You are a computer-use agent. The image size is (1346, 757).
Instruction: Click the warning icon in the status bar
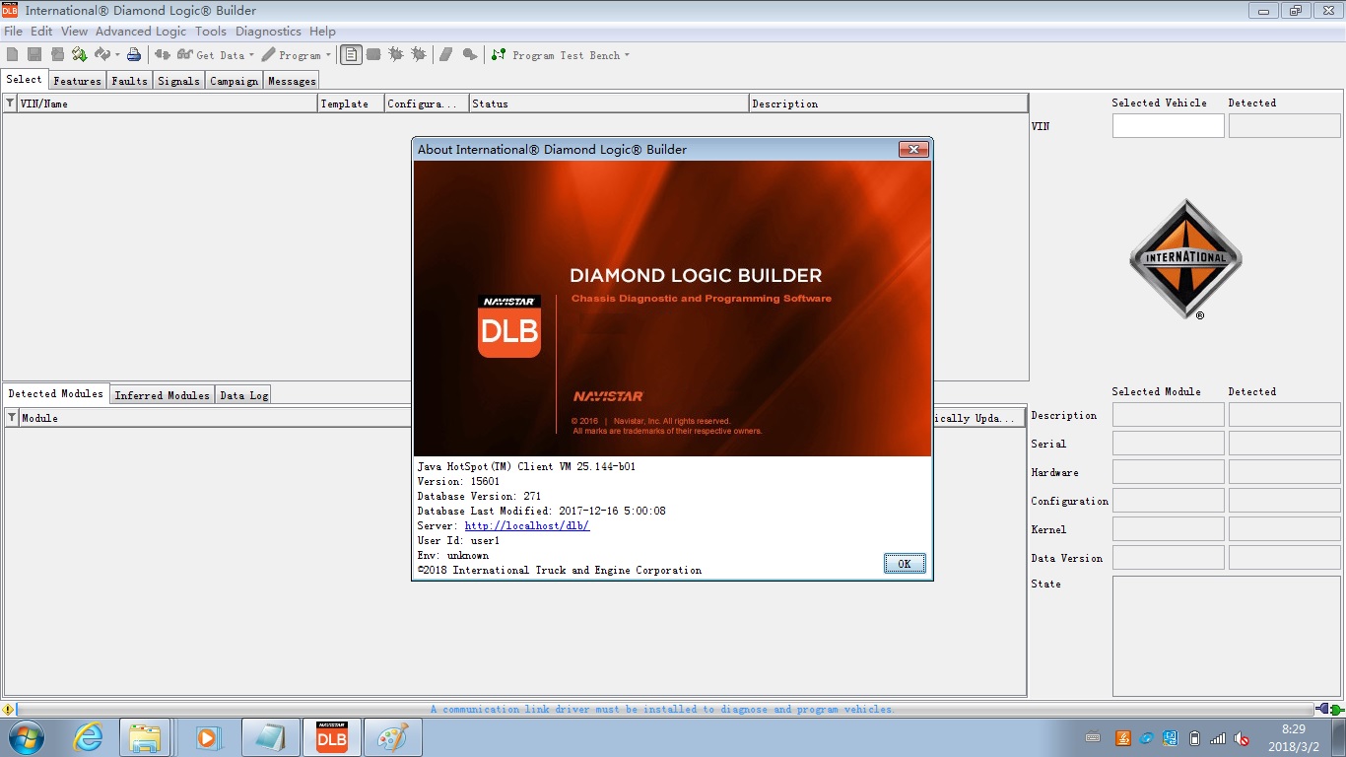8,710
